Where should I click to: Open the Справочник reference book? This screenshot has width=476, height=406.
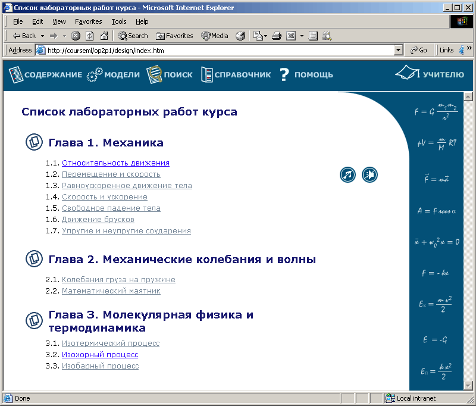pyautogui.click(x=236, y=74)
